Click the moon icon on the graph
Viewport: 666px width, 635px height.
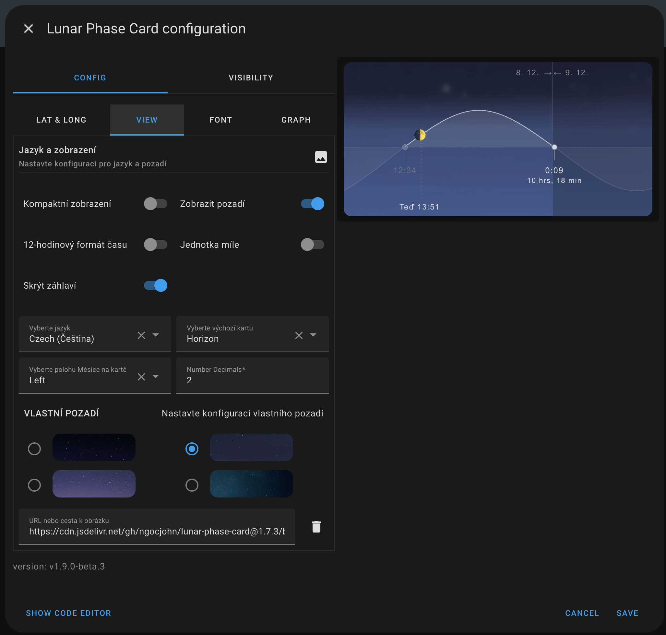(420, 135)
